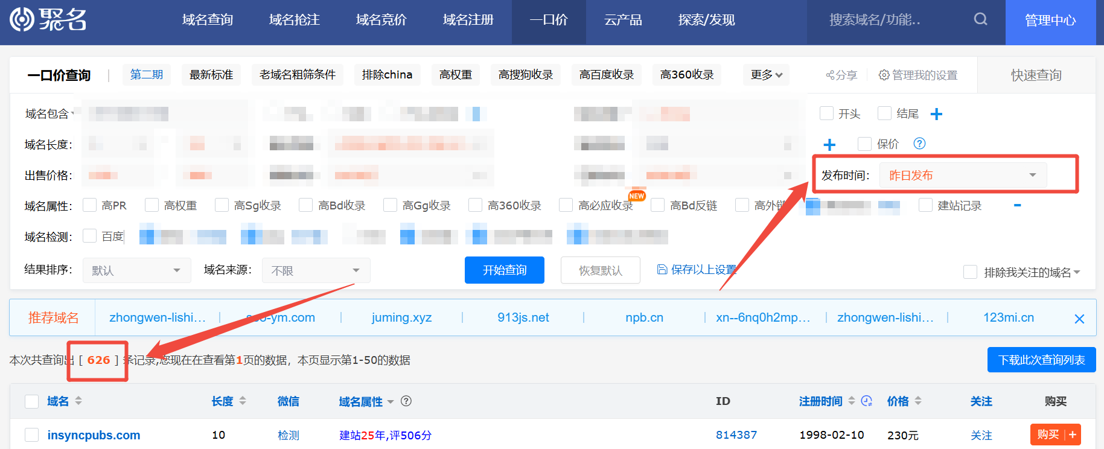Image resolution: width=1104 pixels, height=449 pixels.
Task: Open the 聚名 logo homepage
Action: (x=48, y=19)
